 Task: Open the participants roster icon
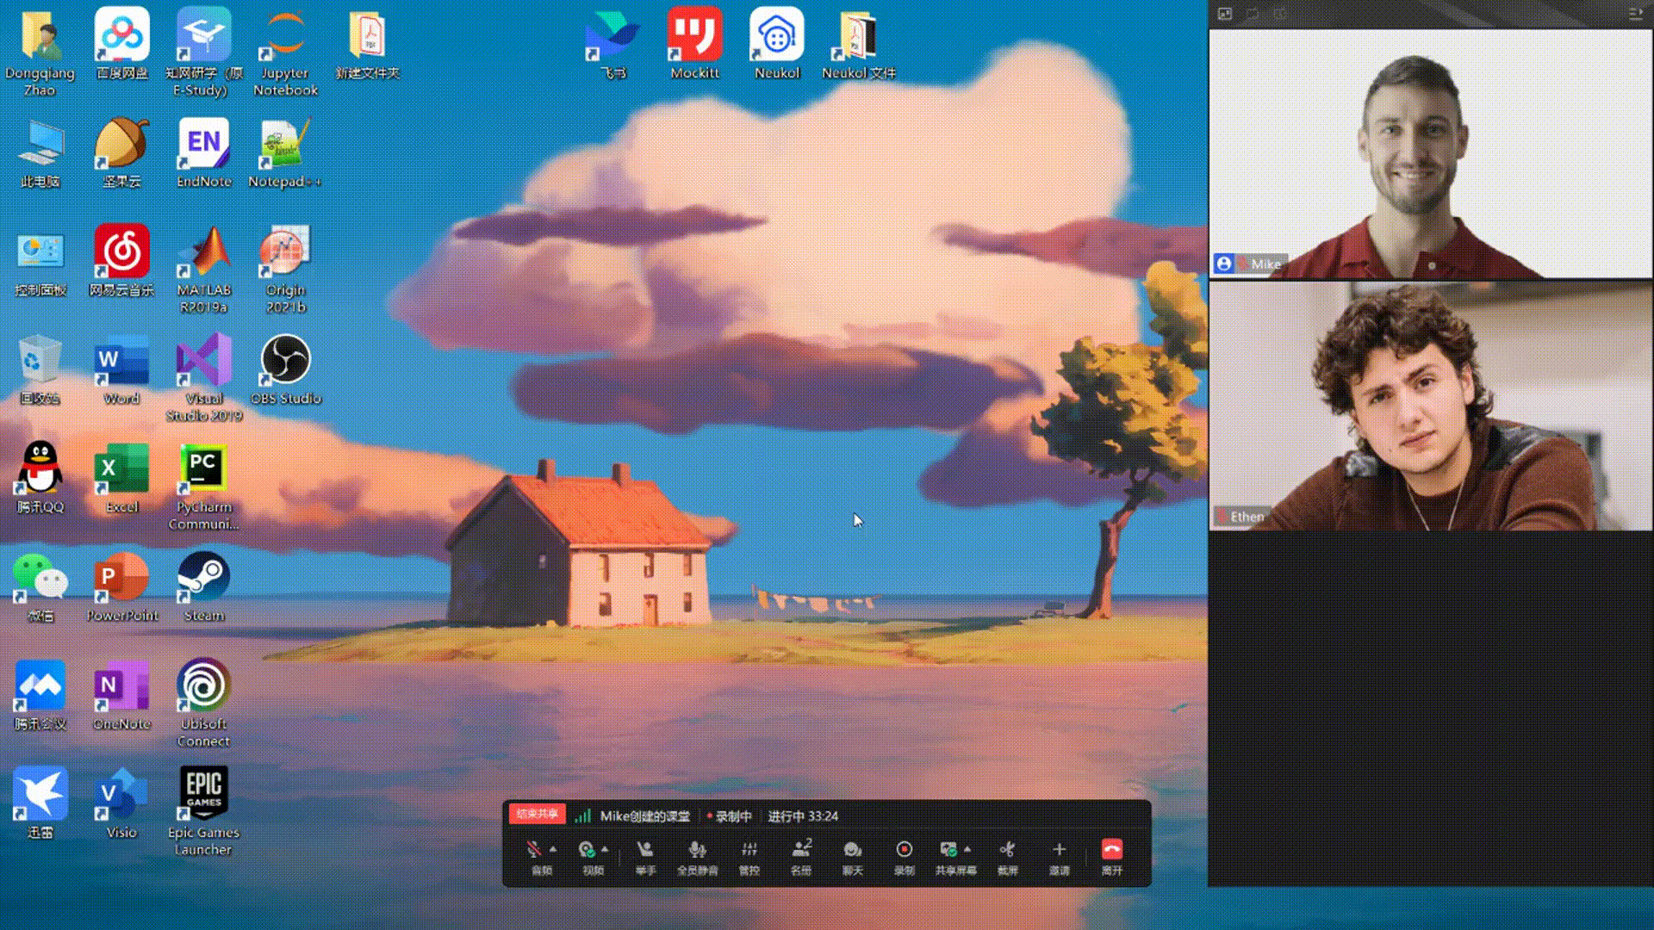[801, 850]
